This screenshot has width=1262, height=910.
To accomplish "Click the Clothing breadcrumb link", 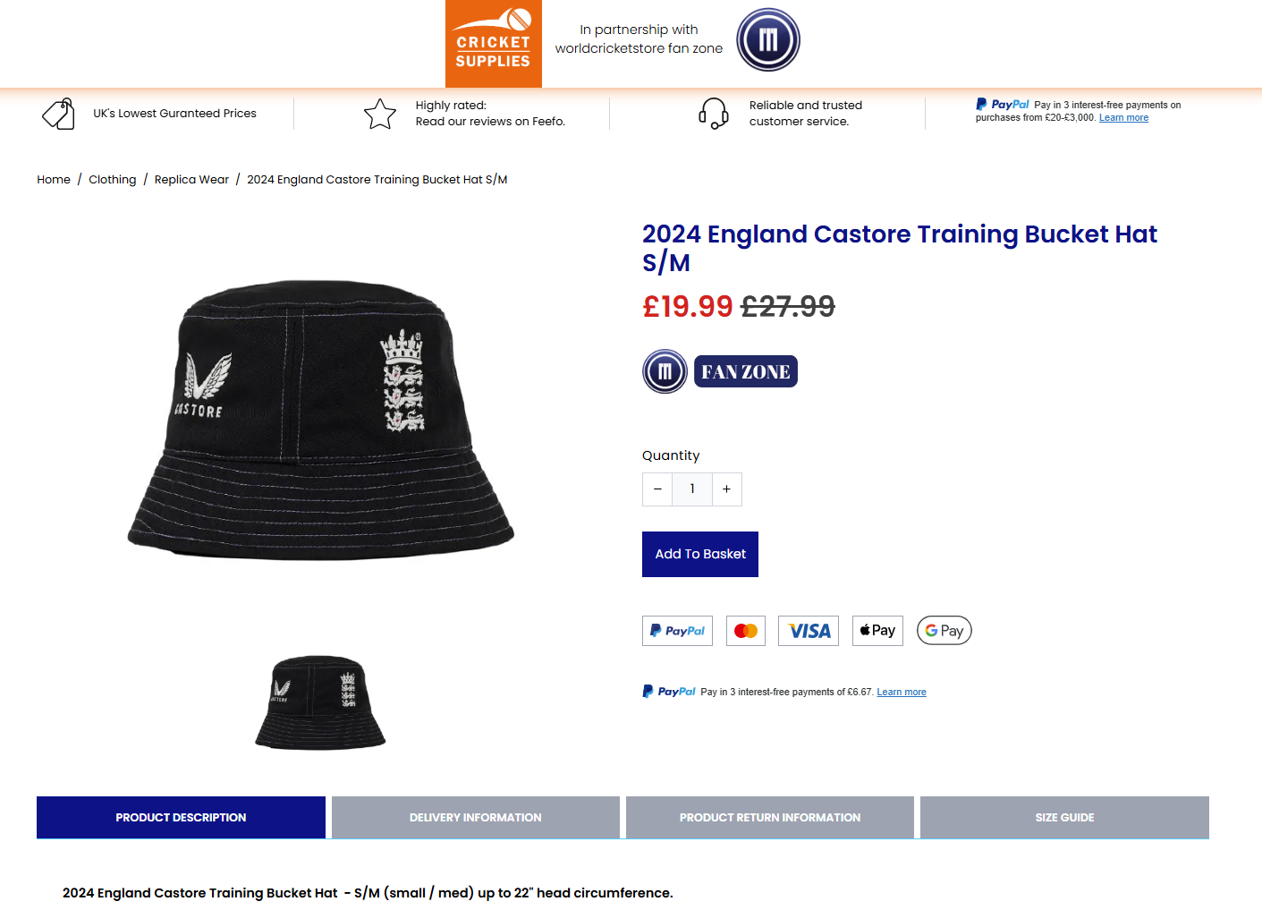I will point(113,180).
